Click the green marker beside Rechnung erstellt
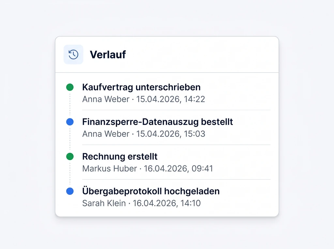 [70, 157]
